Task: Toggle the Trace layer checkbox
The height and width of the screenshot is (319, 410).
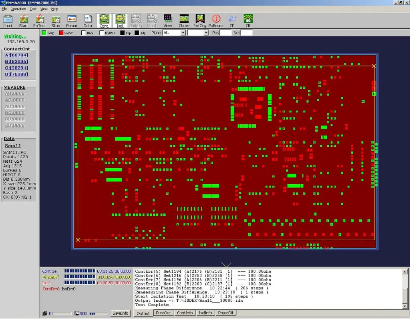Action: (x=84, y=33)
